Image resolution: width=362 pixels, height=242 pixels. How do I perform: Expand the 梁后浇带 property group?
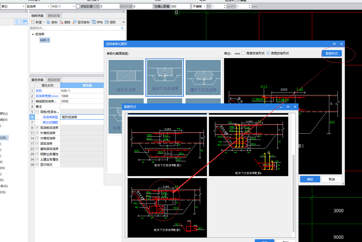pyautogui.click(x=37, y=143)
